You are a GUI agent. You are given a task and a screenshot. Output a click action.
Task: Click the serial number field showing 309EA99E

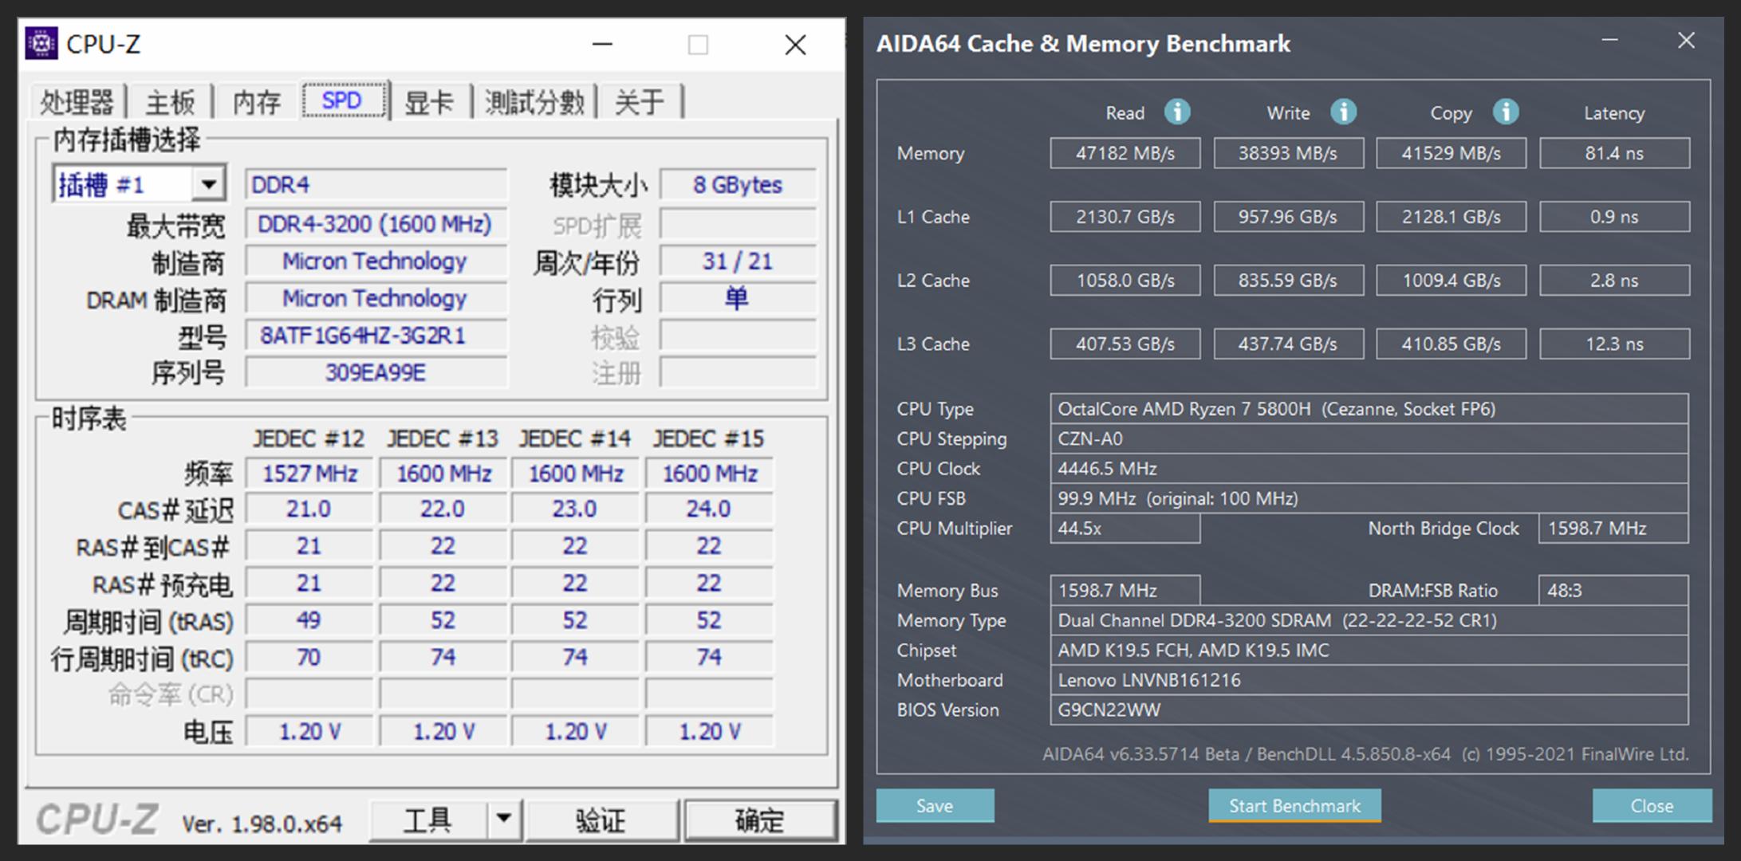pos(375,372)
